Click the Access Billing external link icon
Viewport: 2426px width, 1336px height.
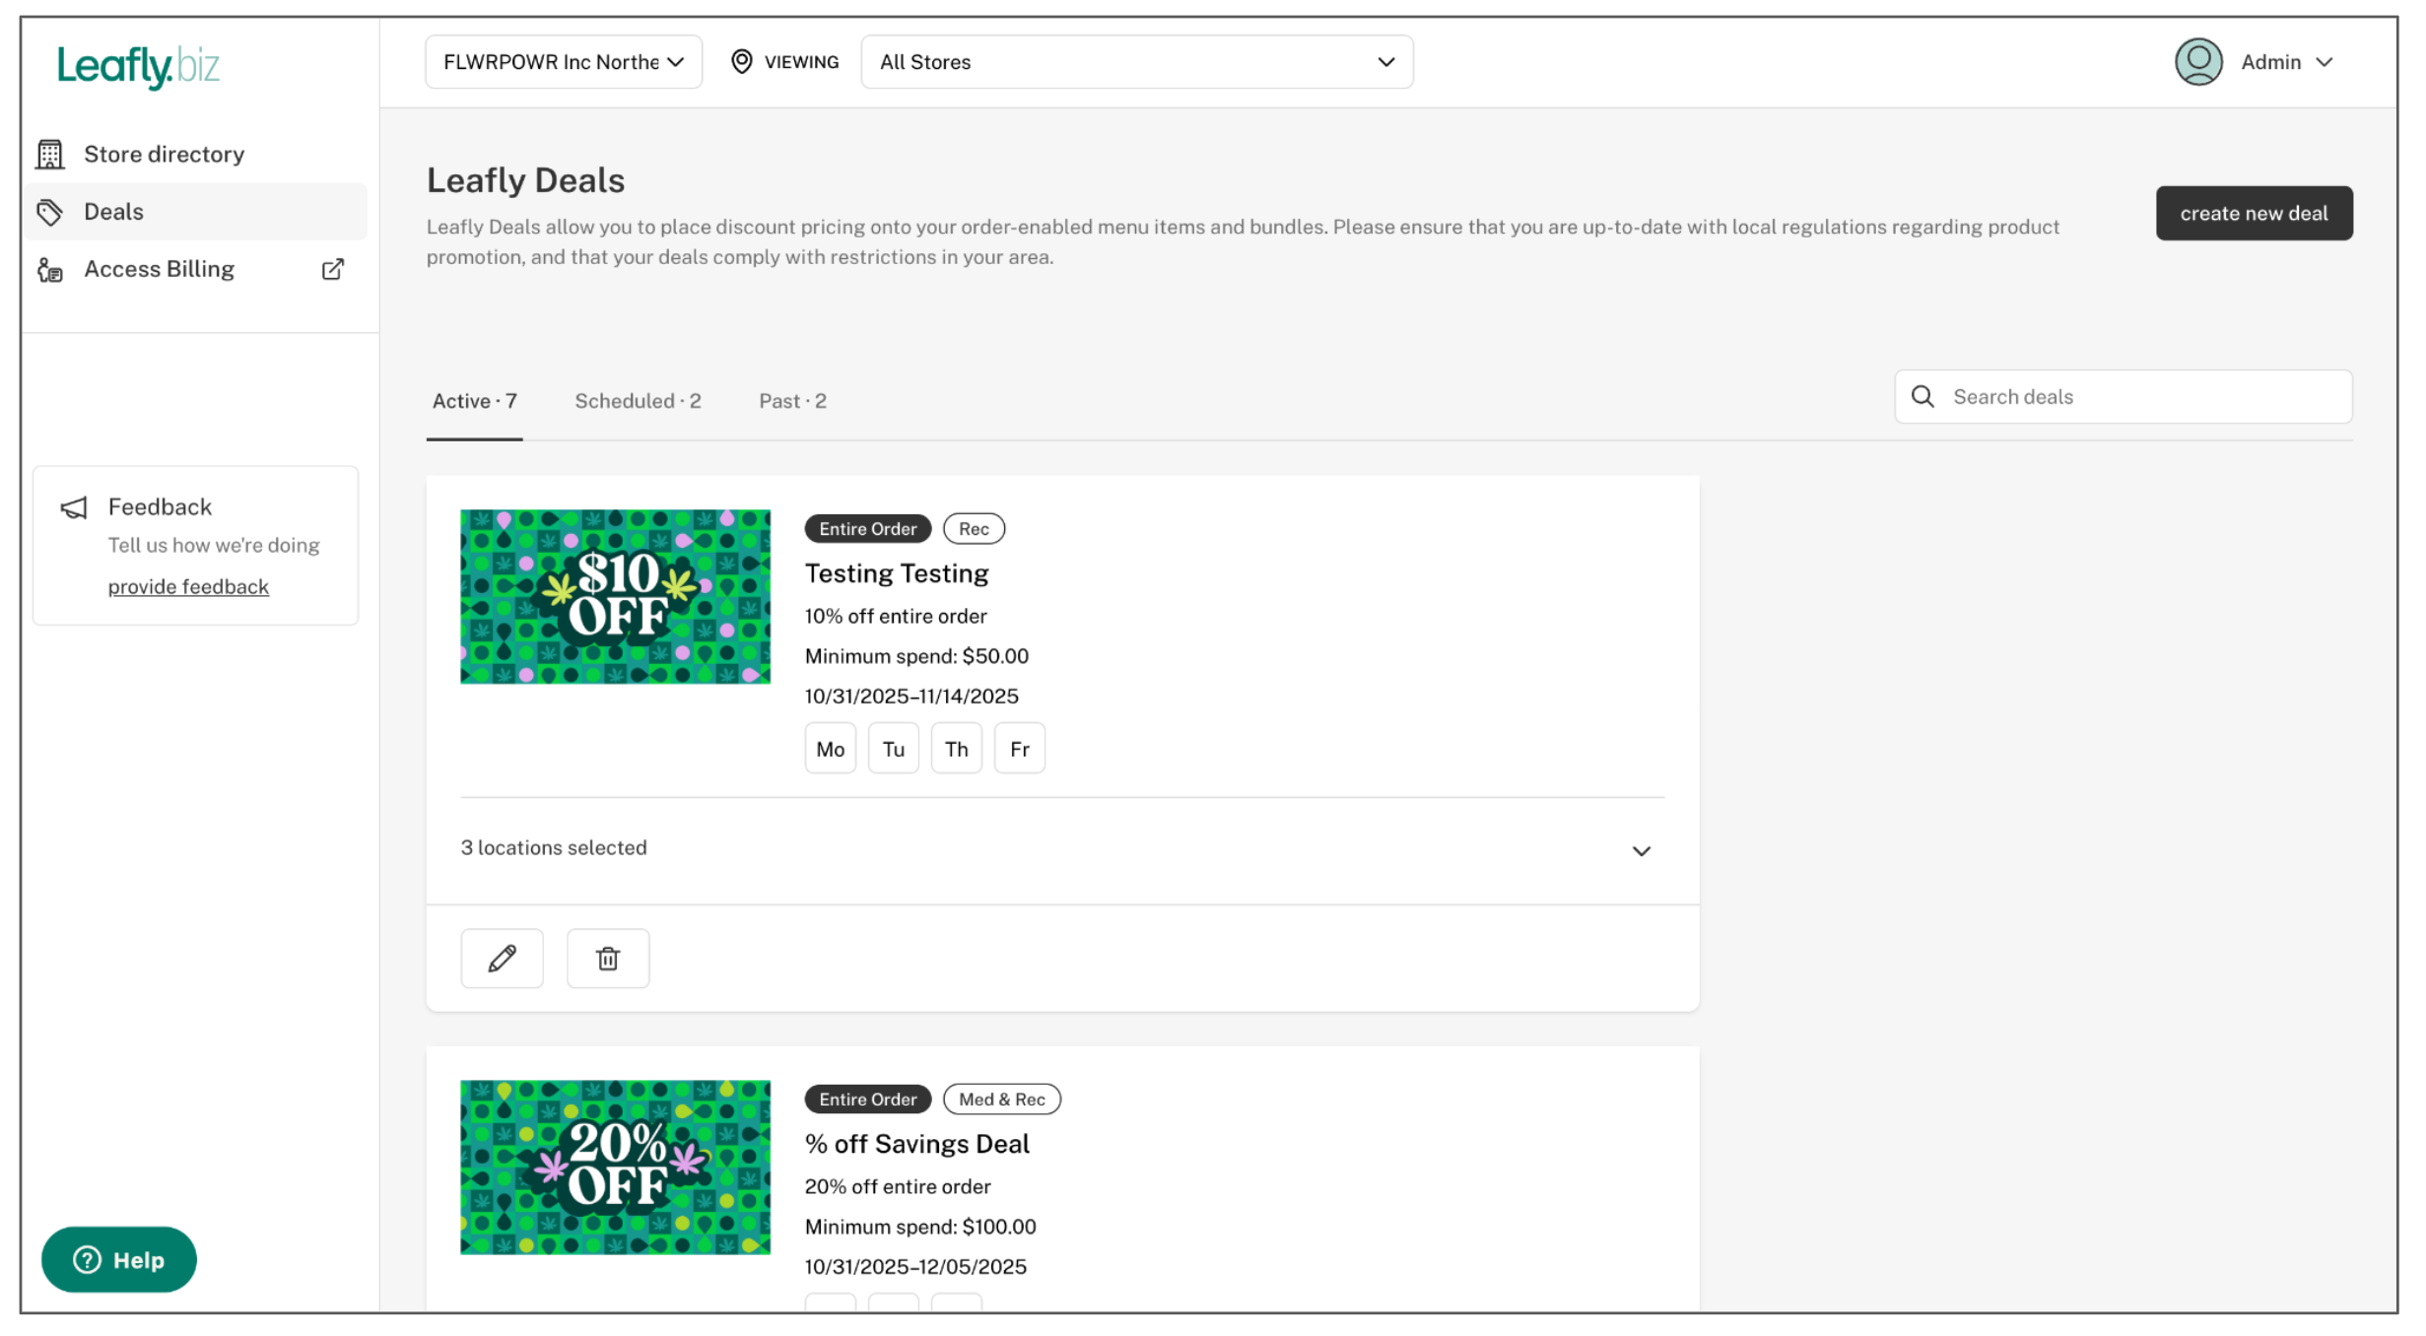[333, 269]
